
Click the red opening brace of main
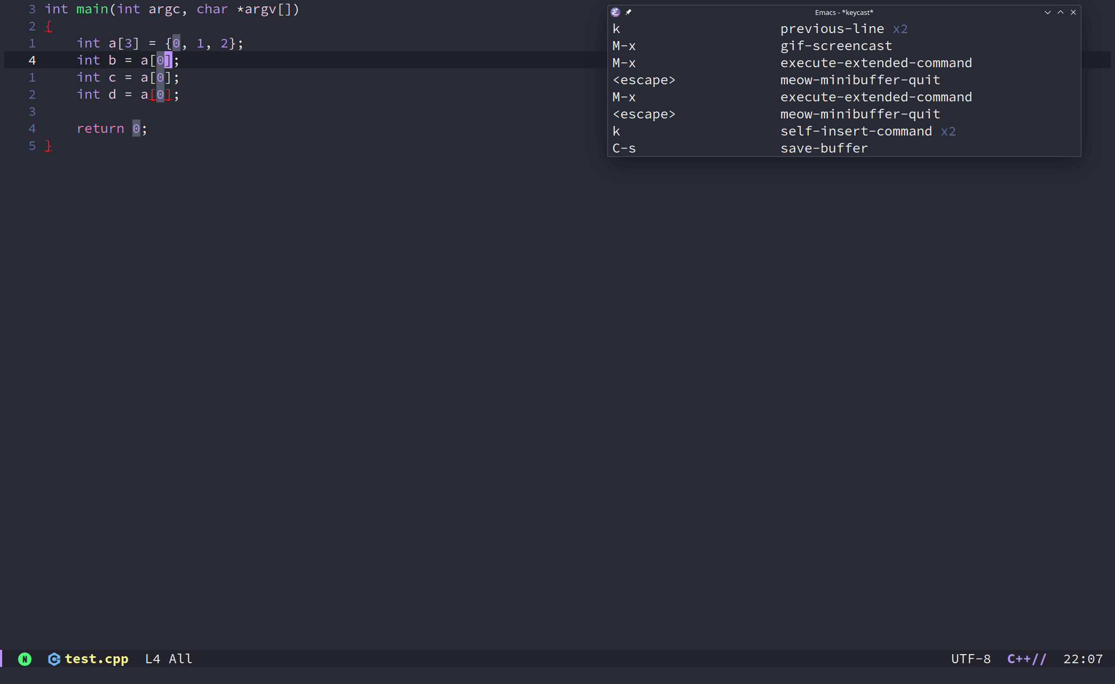pyautogui.click(x=49, y=27)
